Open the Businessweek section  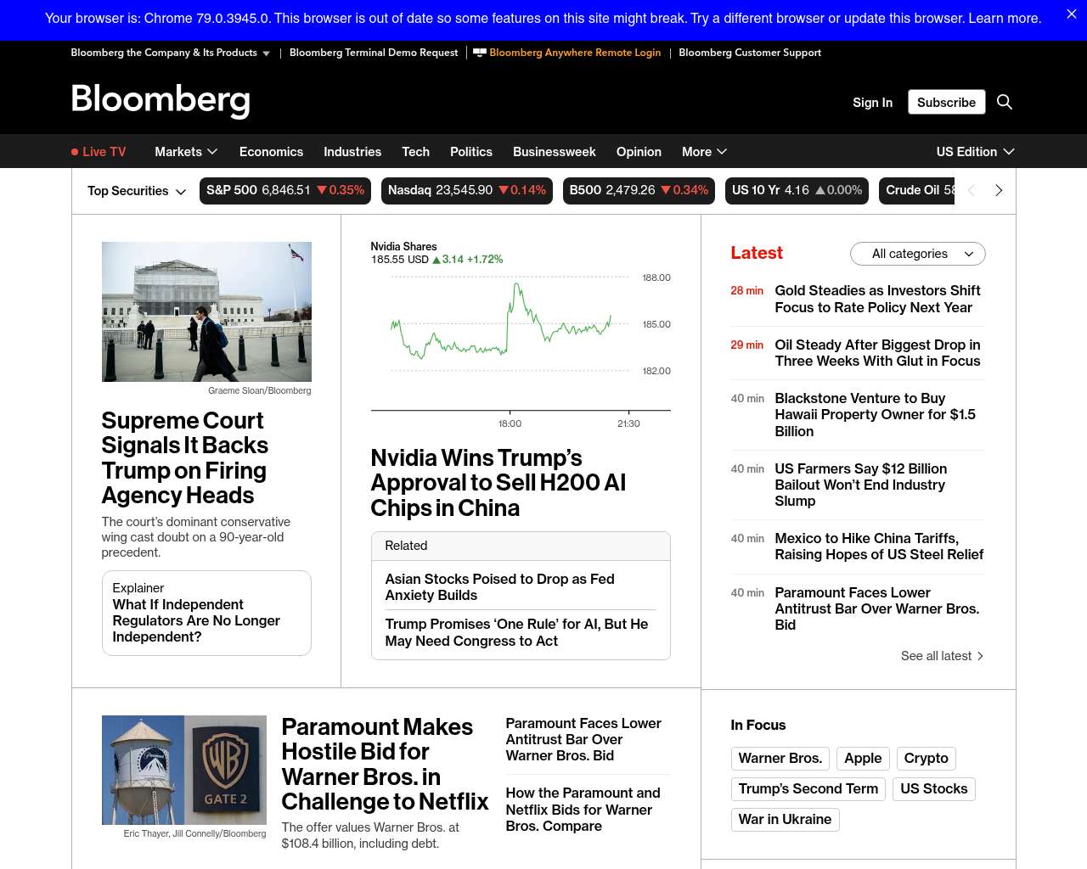point(554,152)
